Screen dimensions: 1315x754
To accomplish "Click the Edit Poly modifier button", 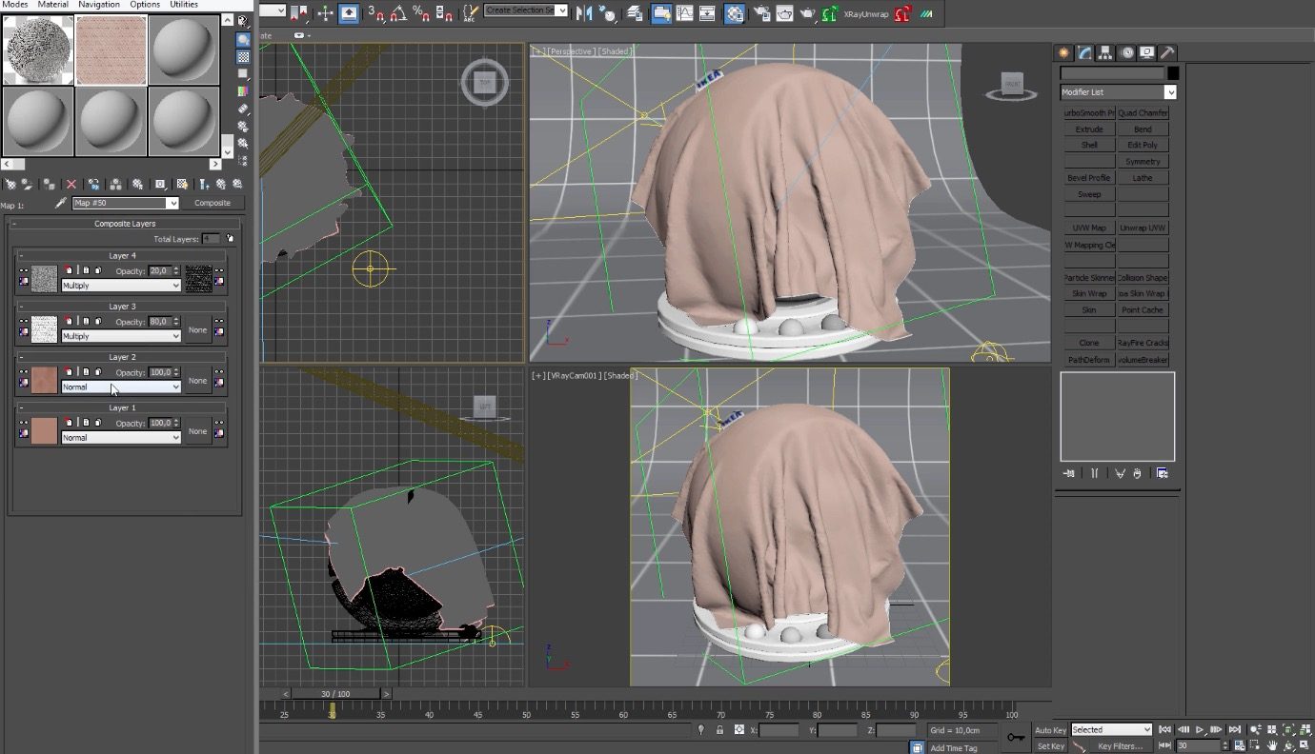I will (x=1143, y=146).
